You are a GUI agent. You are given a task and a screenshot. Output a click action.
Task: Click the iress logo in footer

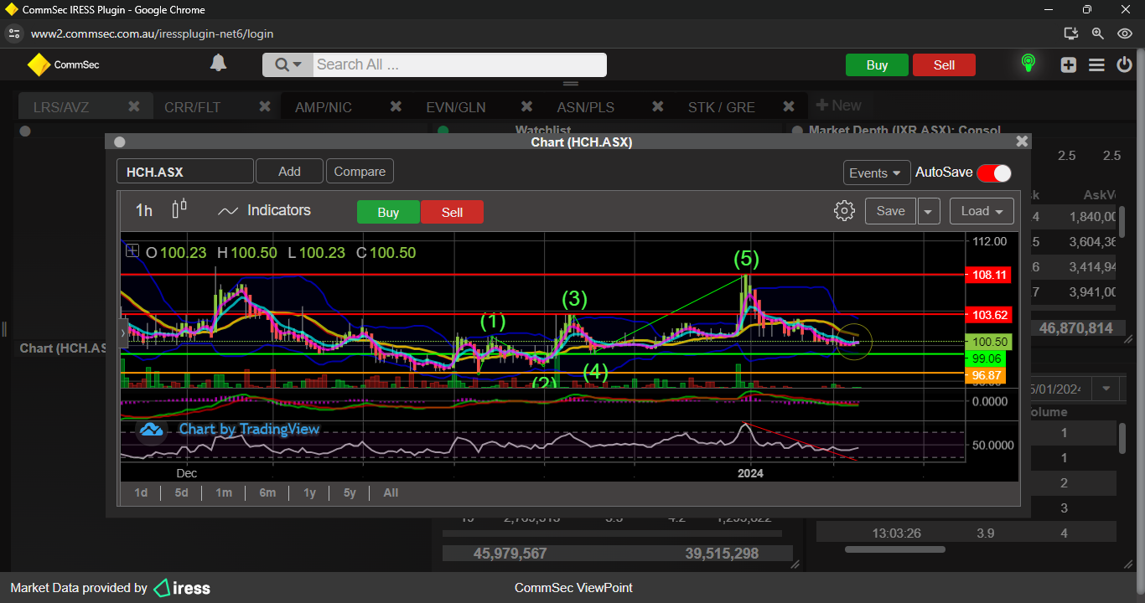182,588
